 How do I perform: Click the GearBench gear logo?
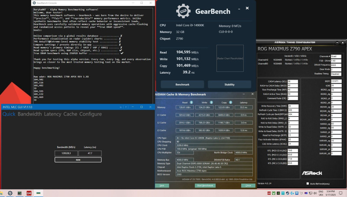183,11
